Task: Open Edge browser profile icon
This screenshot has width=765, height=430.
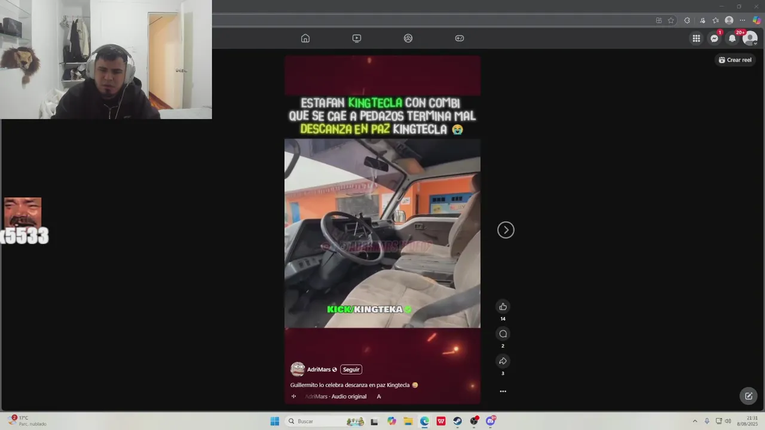Action: 729,20
